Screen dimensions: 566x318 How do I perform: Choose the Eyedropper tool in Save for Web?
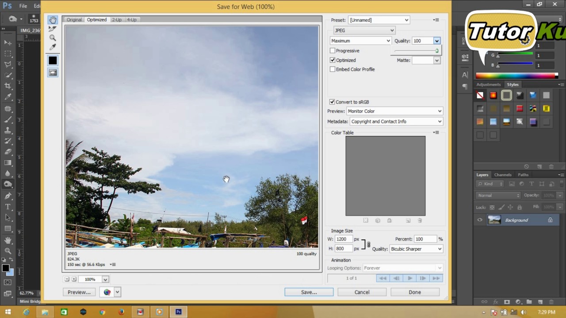pyautogui.click(x=53, y=47)
